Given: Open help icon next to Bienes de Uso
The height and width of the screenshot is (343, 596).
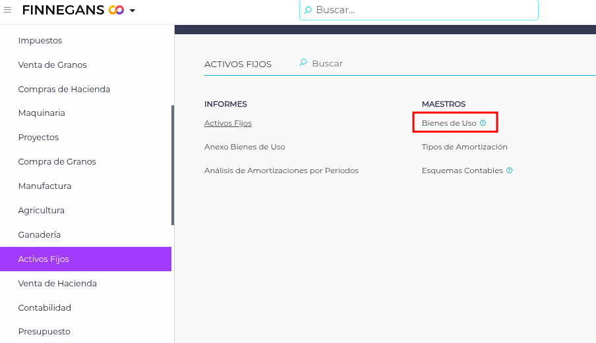Looking at the screenshot, I should tap(483, 123).
